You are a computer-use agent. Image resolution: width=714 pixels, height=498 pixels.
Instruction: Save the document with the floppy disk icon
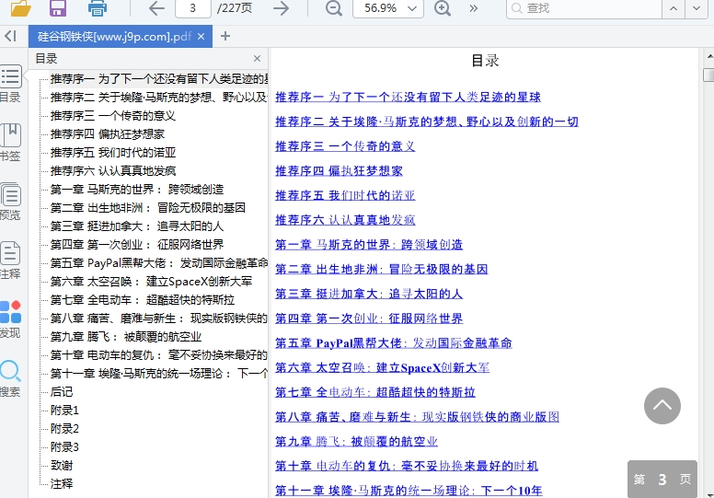58,8
